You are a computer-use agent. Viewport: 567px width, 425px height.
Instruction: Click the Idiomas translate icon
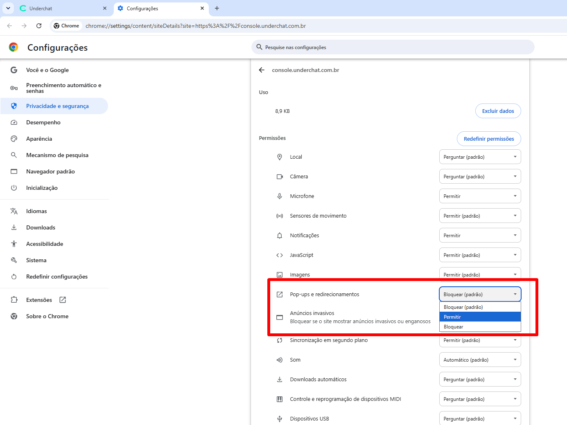(x=14, y=211)
